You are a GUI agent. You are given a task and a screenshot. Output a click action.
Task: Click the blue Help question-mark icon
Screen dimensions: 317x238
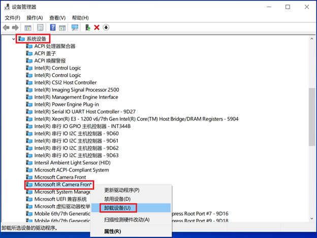(x=53, y=27)
